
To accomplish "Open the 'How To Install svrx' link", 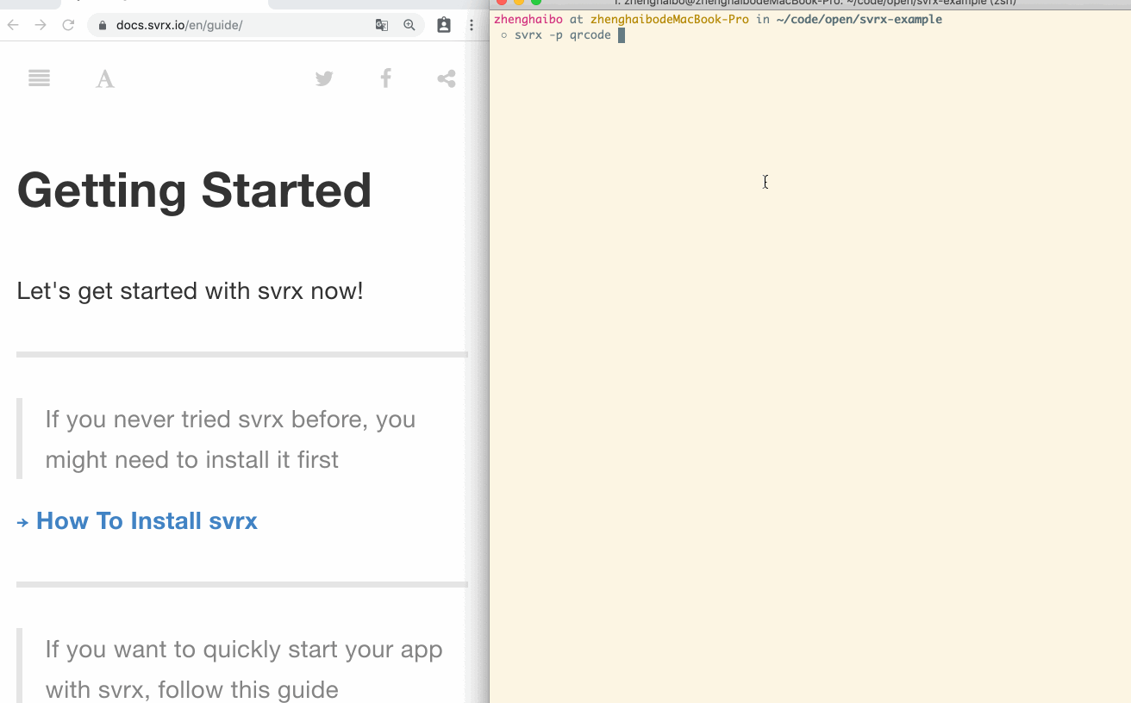I will 147,521.
